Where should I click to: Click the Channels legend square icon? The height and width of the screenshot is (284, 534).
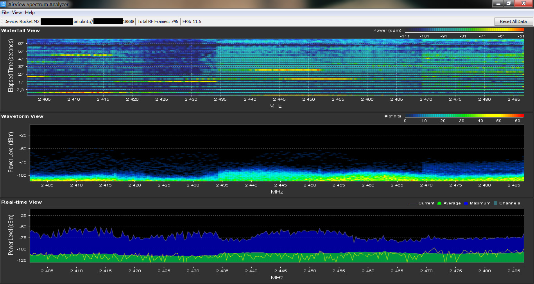496,203
